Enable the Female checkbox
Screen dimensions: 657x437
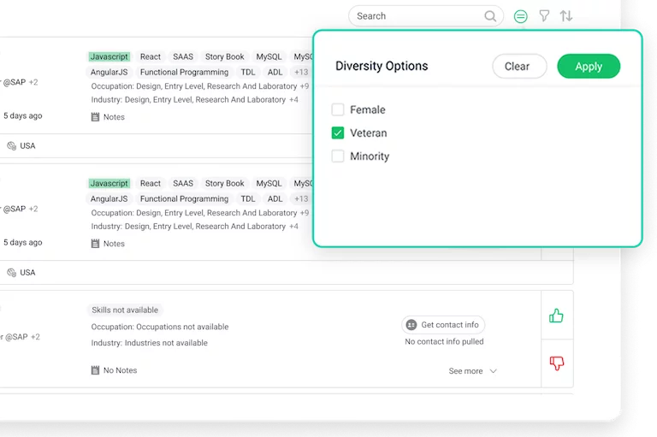338,109
